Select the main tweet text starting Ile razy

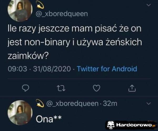point(75,42)
